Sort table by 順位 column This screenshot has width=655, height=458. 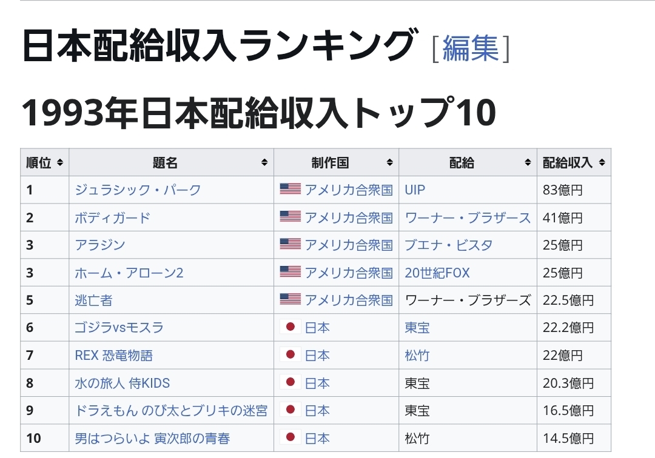coord(59,162)
